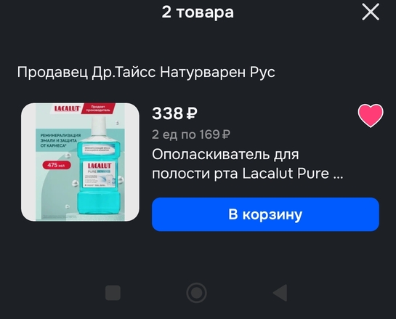The width and height of the screenshot is (396, 319).
Task: Remove the mouthwash from favorites via heart
Action: 371,116
